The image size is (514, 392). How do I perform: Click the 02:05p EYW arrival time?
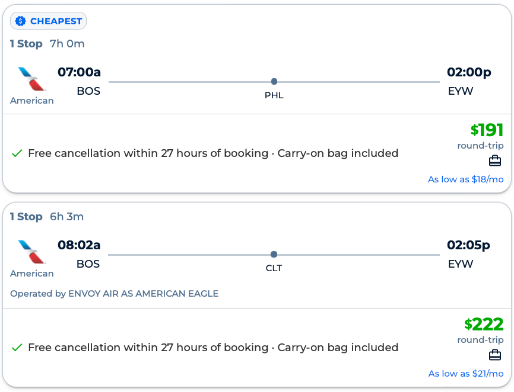(469, 245)
